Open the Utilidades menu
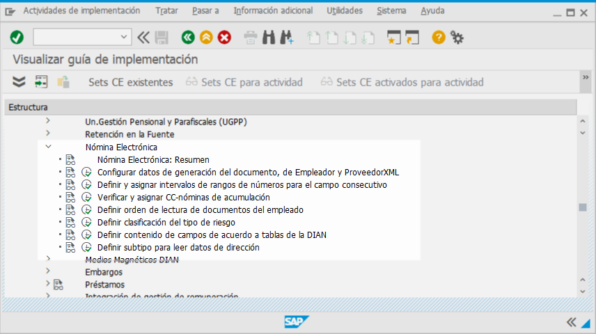 point(345,10)
